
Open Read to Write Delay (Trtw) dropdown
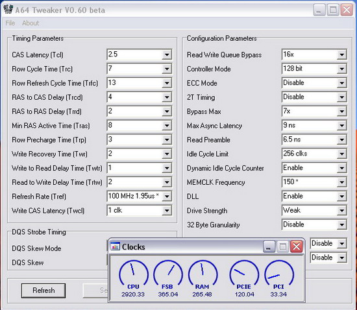tap(167, 182)
